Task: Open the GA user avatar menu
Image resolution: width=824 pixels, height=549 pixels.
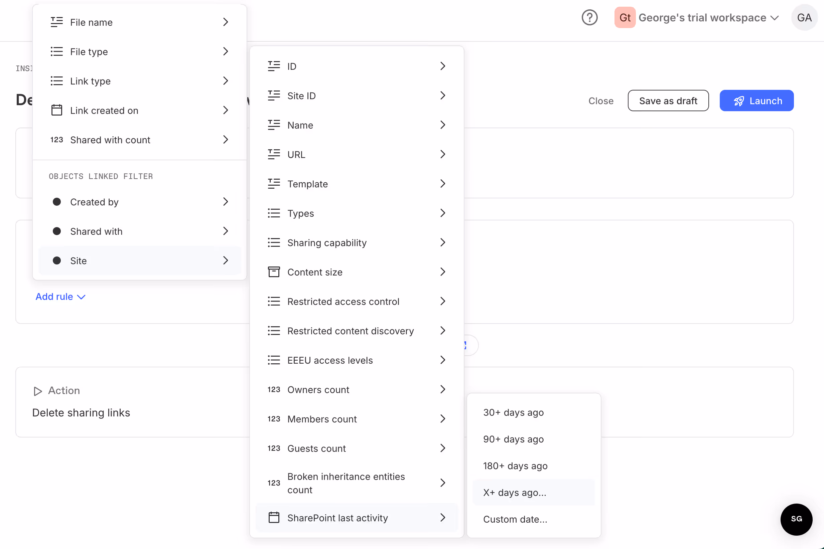Action: [804, 17]
